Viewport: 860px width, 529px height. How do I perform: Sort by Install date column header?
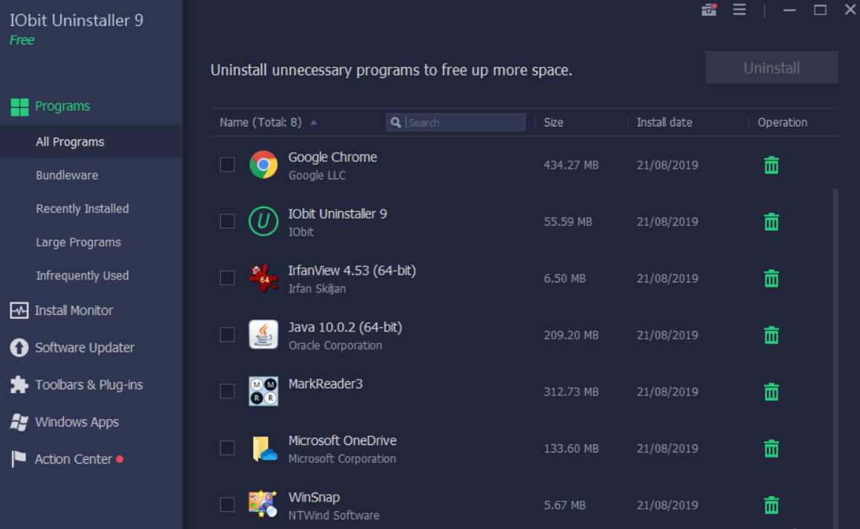(665, 123)
